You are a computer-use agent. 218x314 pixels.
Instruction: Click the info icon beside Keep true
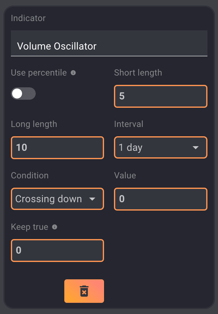55,227
